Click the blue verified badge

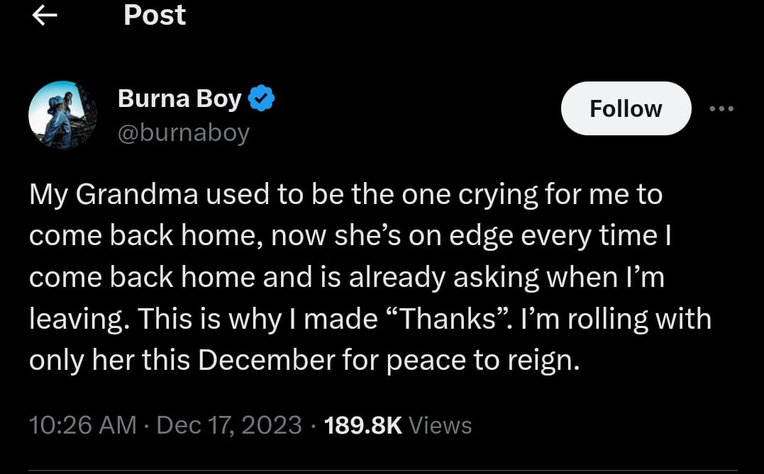pyautogui.click(x=262, y=98)
